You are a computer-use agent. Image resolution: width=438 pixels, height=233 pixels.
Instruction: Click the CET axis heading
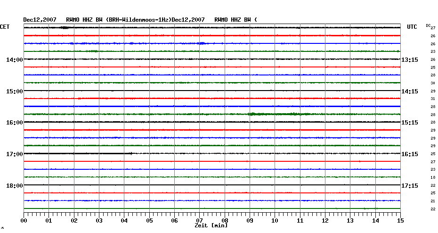(5, 27)
